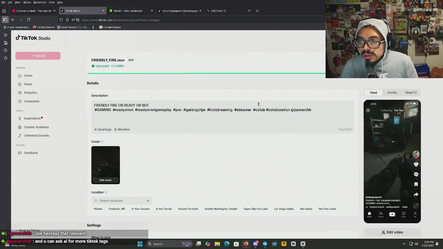Click the search icon in phone preview
Screen dimensions: 443x249
[417, 110]
